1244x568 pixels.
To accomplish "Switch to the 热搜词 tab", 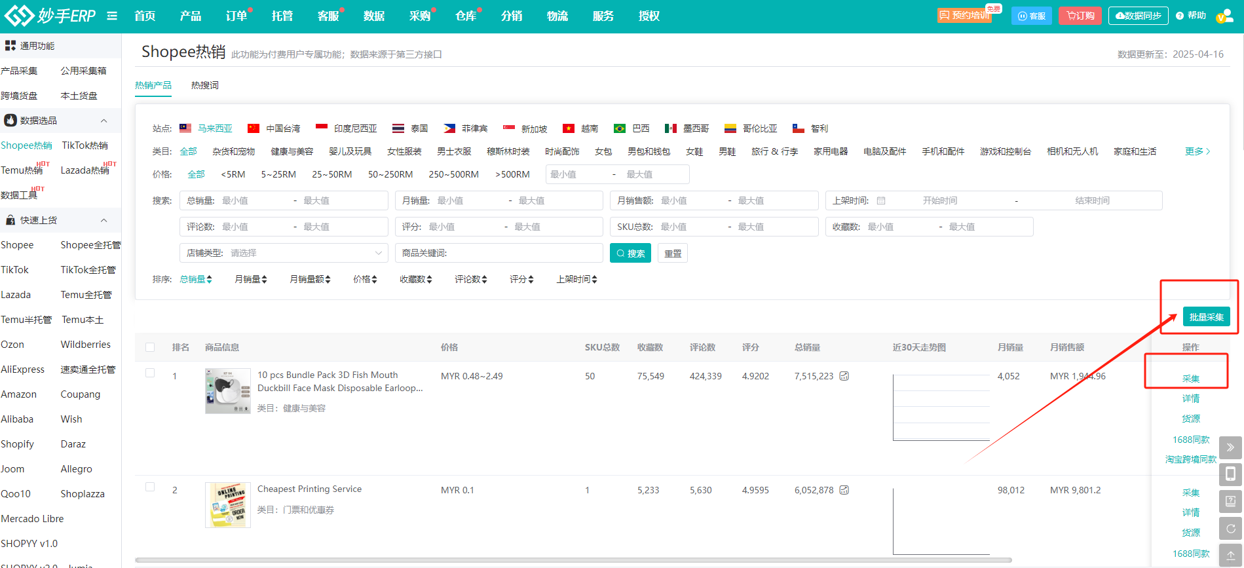I will tap(205, 85).
